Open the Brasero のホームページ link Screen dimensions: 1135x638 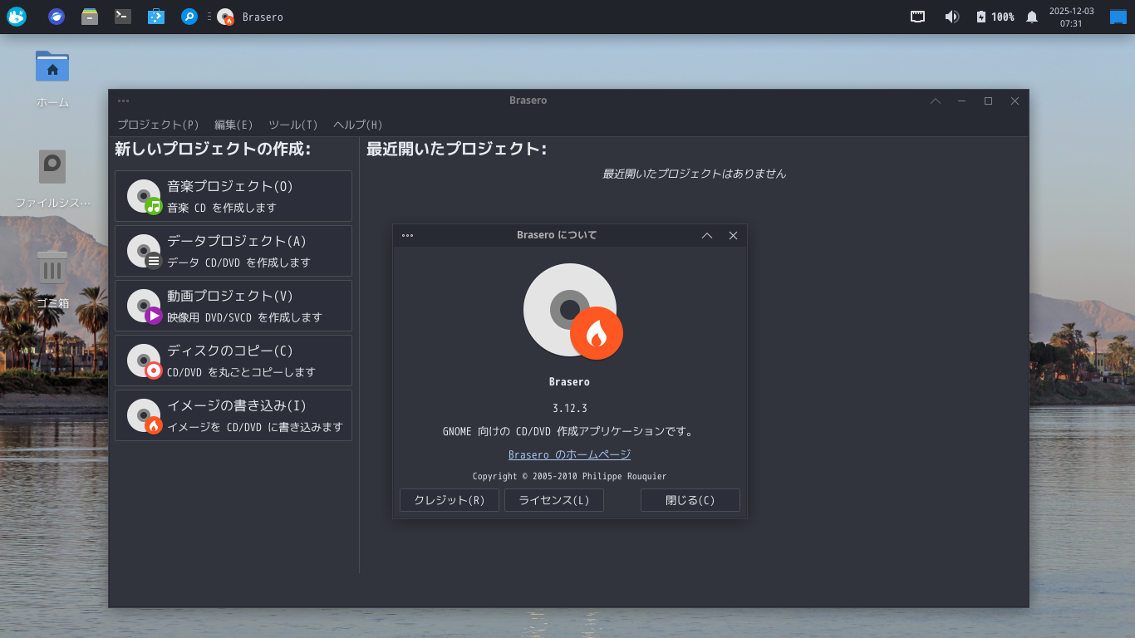click(570, 454)
